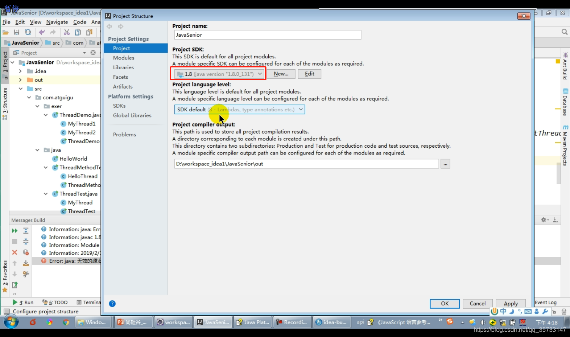Click the Apply button

pos(510,304)
